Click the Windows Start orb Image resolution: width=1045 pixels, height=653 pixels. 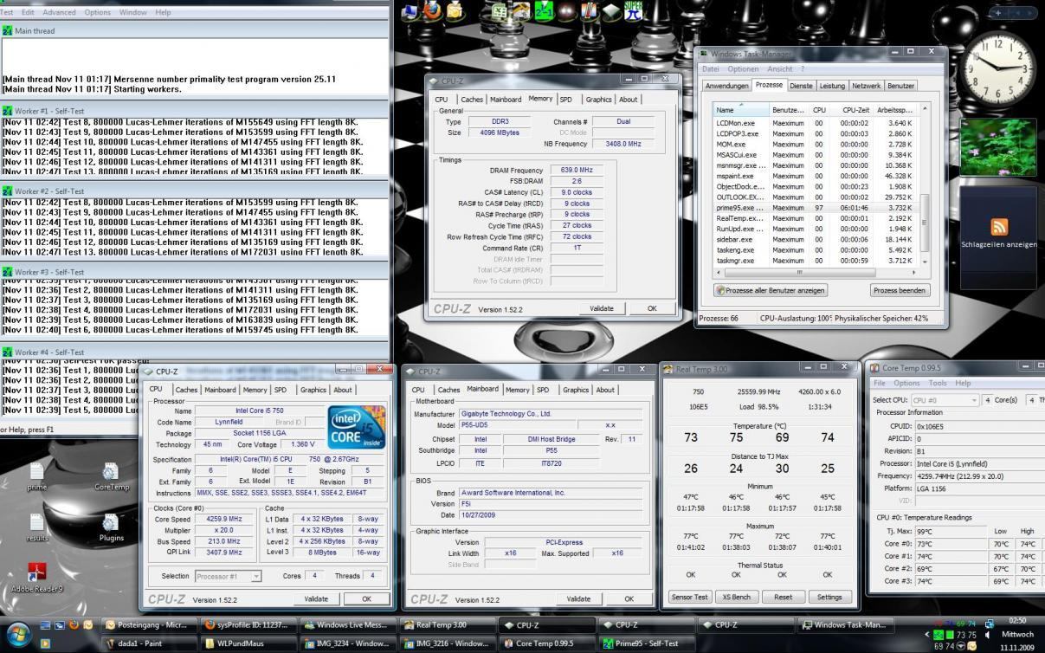17,634
